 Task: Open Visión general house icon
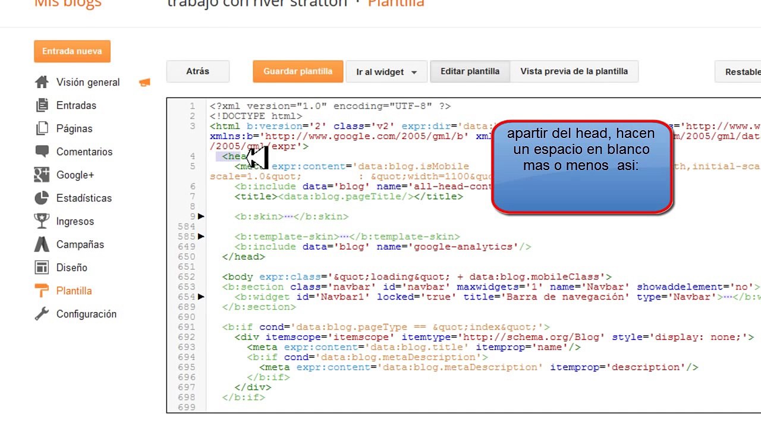click(42, 82)
